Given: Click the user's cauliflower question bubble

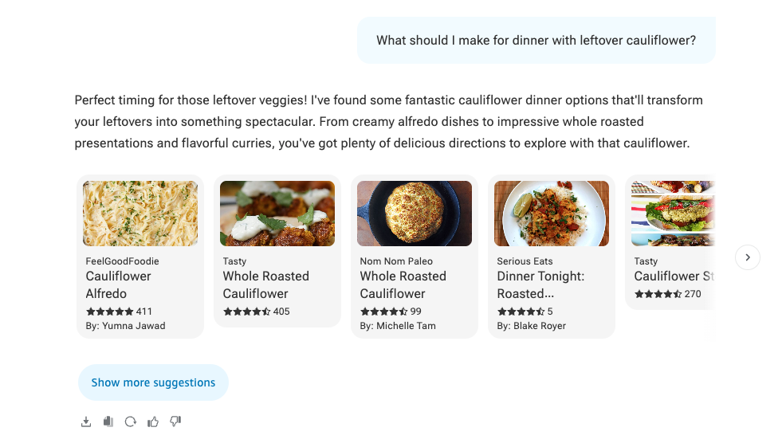Looking at the screenshot, I should coord(536,40).
